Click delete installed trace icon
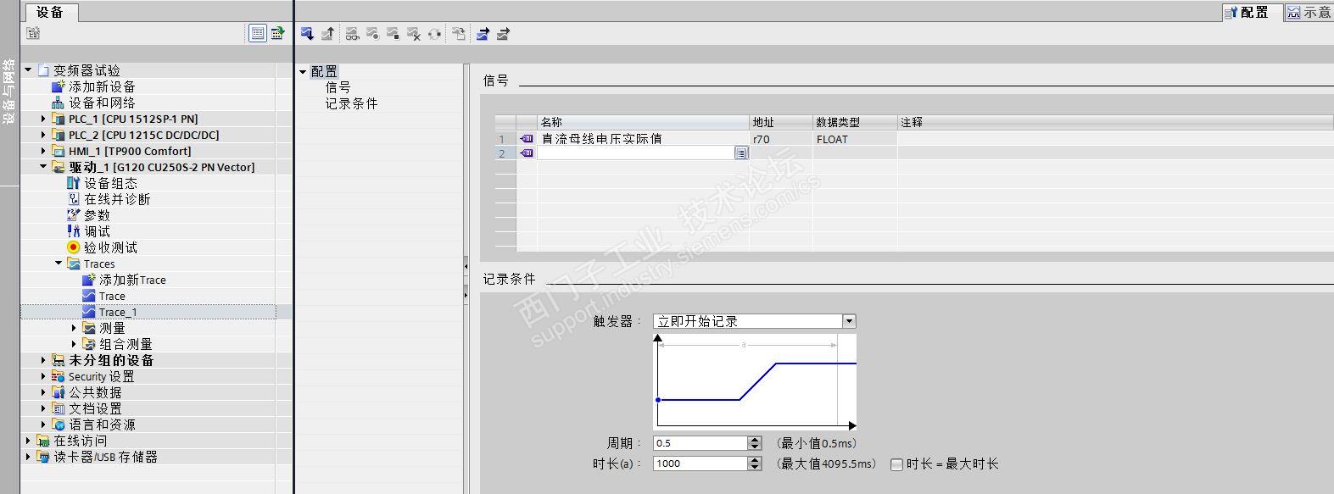 [x=414, y=34]
